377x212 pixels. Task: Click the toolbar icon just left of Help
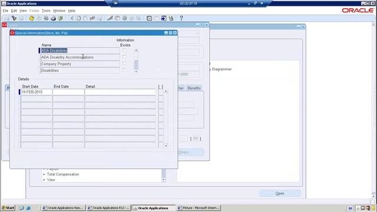click(x=171, y=18)
